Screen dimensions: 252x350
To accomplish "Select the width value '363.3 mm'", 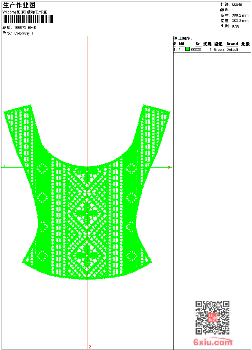I will tap(240, 21).
